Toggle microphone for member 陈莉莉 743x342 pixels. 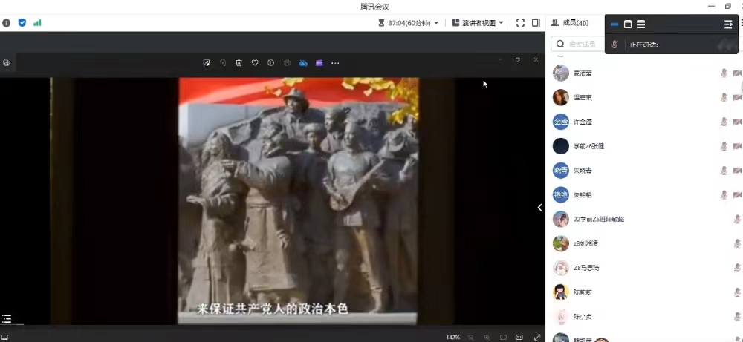point(737,292)
